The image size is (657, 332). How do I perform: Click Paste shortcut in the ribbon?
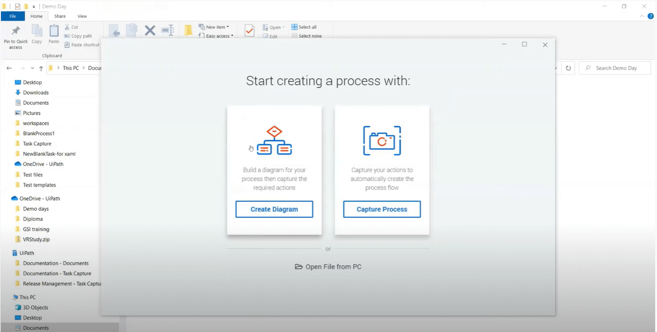coord(82,45)
